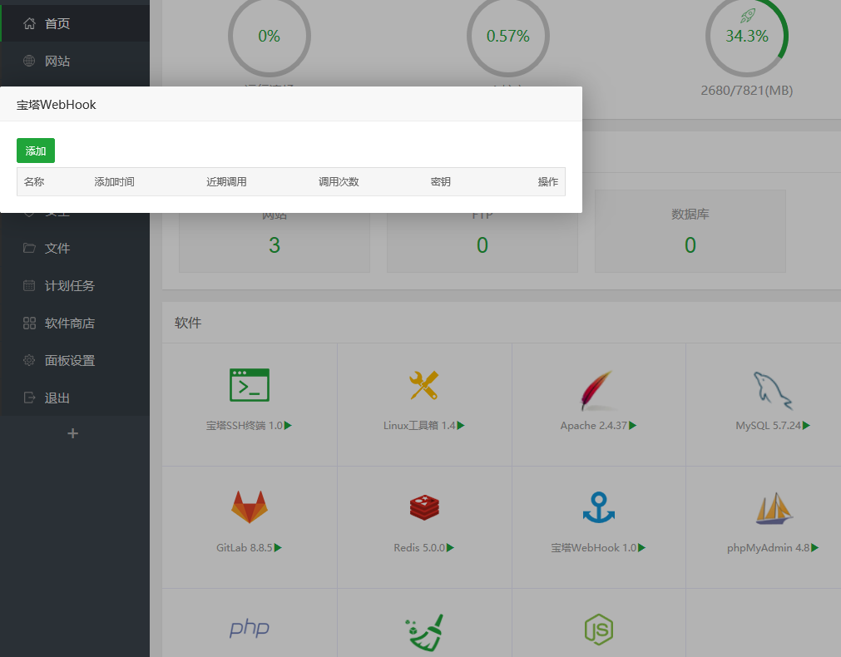Click the 宝塔WebHook dialog title
The height and width of the screenshot is (657, 841).
click(x=57, y=105)
